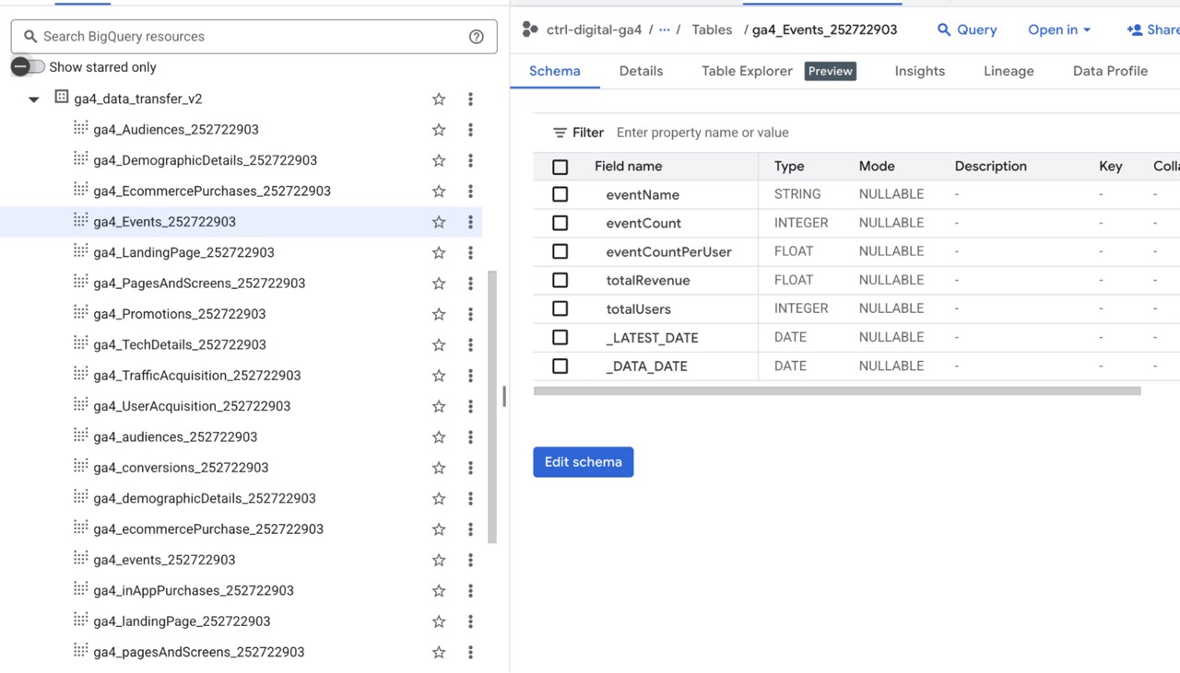This screenshot has height=673, width=1180.
Task: Star the ga4_Events_252722903 table
Action: click(x=439, y=222)
